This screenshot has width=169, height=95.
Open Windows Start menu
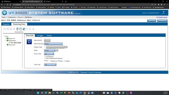[x=38, y=93]
